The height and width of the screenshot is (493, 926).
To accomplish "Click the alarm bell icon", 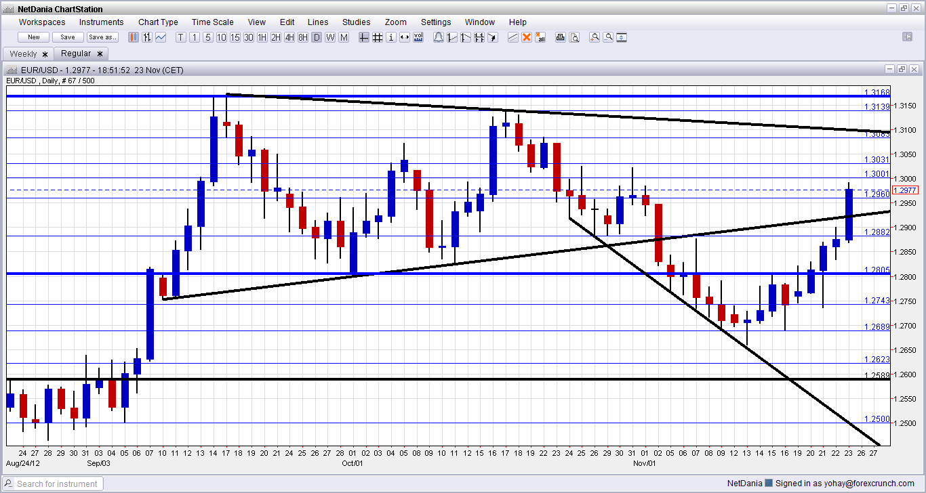I will 438,37.
